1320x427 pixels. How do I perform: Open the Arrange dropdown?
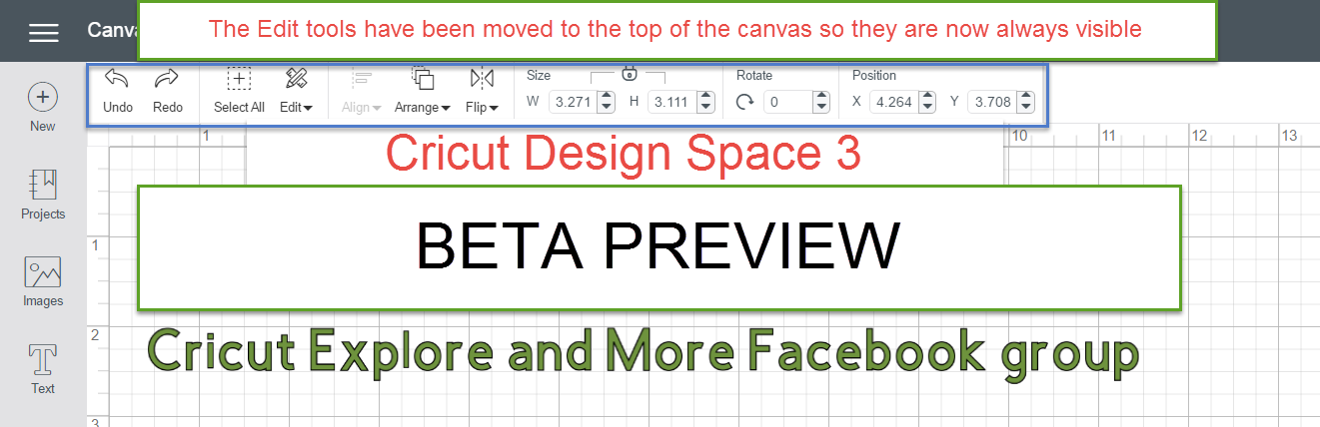[x=422, y=90]
